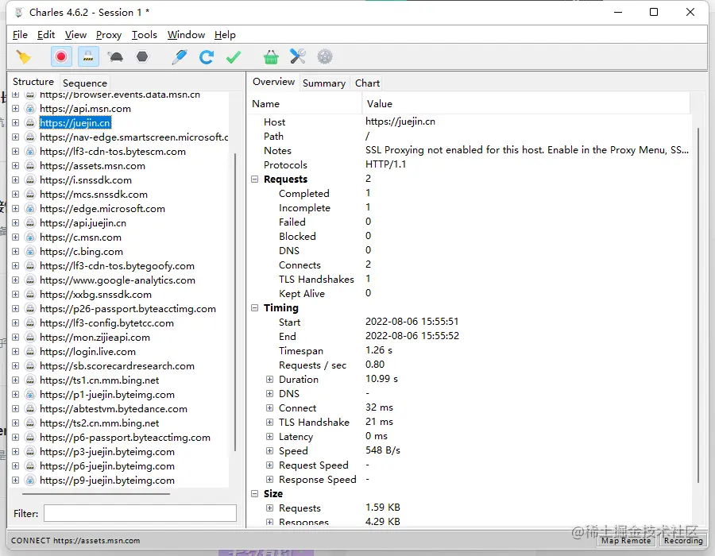Select https://nav-edge.smartscreen.microsoft host
This screenshot has width=715, height=556.
pyautogui.click(x=133, y=137)
